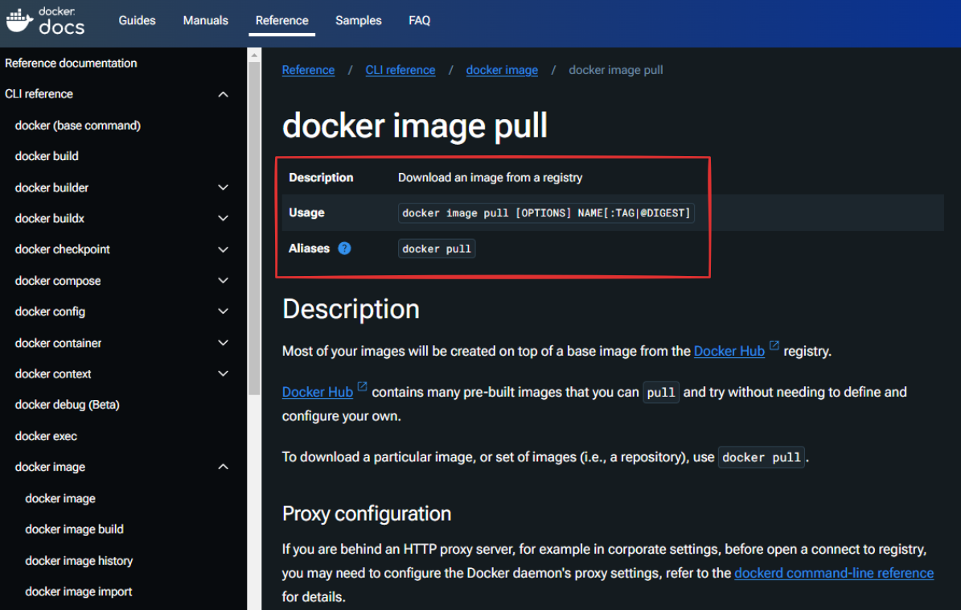
Task: Open docker exec sidebar entry
Action: [x=46, y=436]
